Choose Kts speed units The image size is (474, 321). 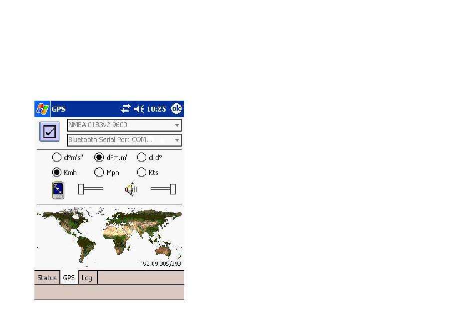[141, 172]
